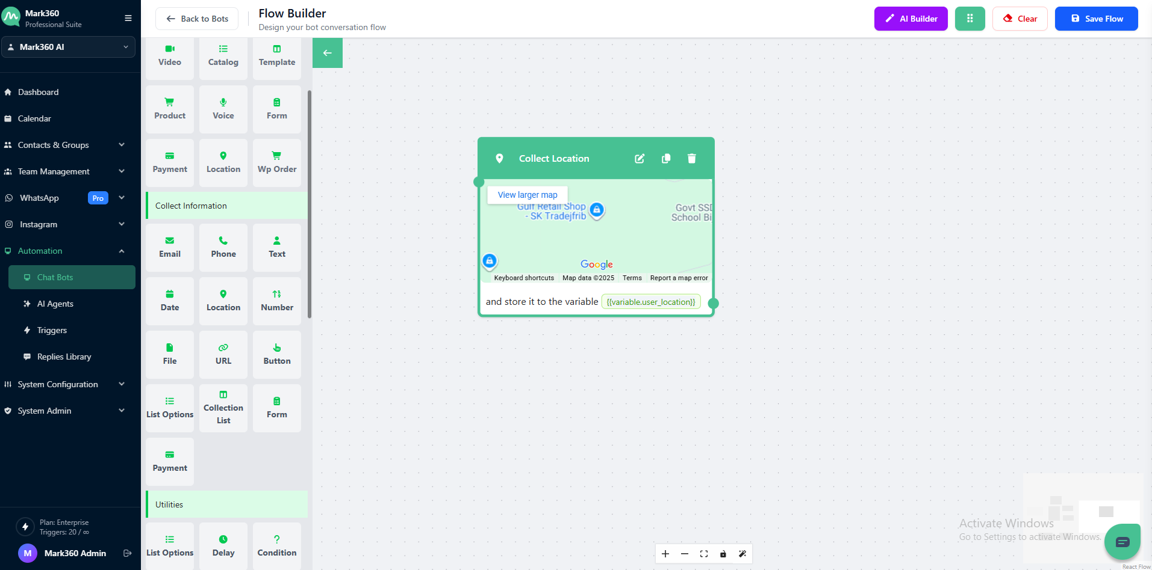
Task: Expand the Contacts & Groups menu
Action: [65, 145]
